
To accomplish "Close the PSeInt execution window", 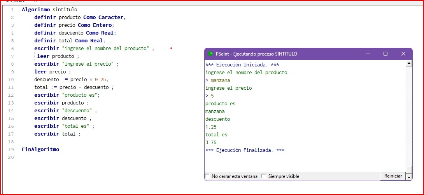I will pos(403,54).
